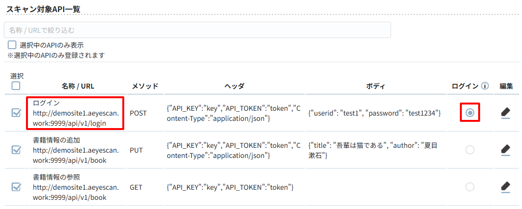Open editor for 書籍情報の追加 PUT row

point(505,150)
